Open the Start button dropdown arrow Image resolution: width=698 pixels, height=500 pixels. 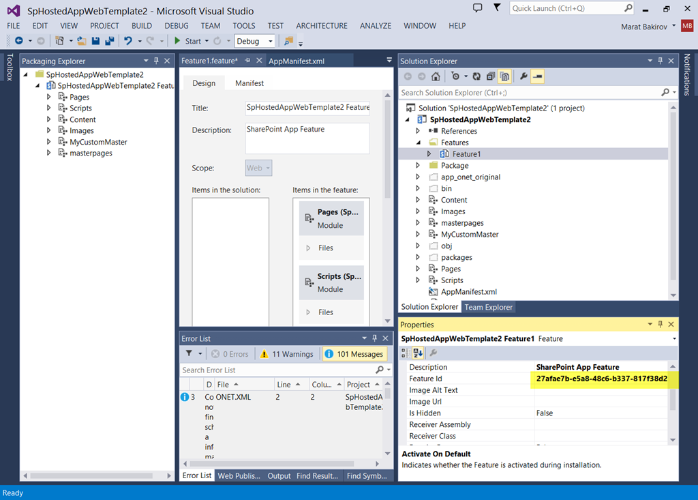coord(207,41)
